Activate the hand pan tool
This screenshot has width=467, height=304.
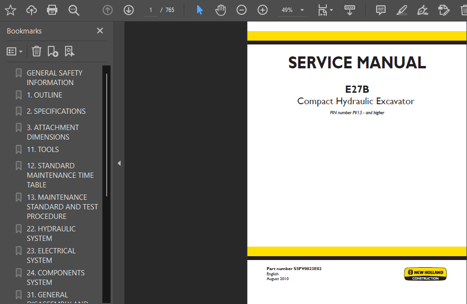click(221, 10)
